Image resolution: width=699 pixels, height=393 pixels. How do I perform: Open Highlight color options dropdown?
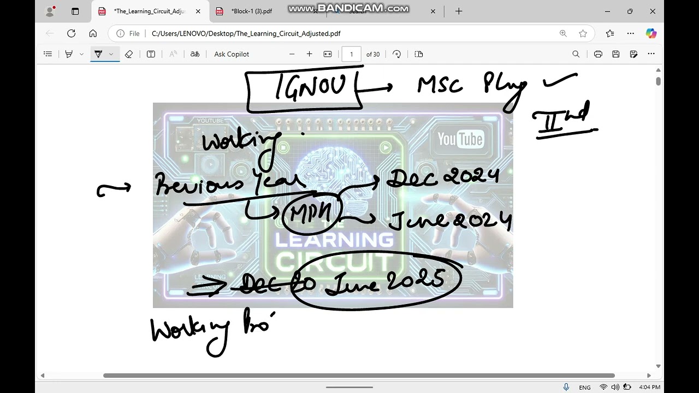point(81,54)
